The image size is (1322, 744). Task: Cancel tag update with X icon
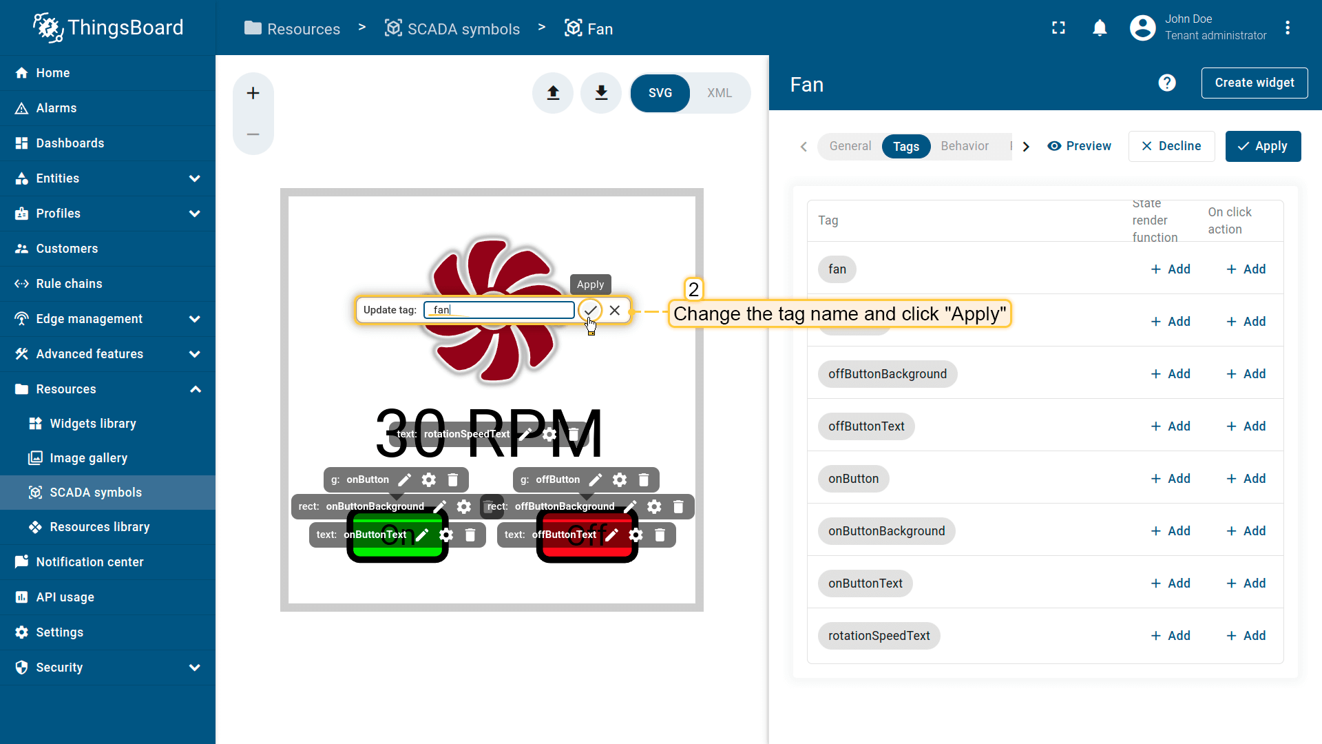tap(615, 310)
